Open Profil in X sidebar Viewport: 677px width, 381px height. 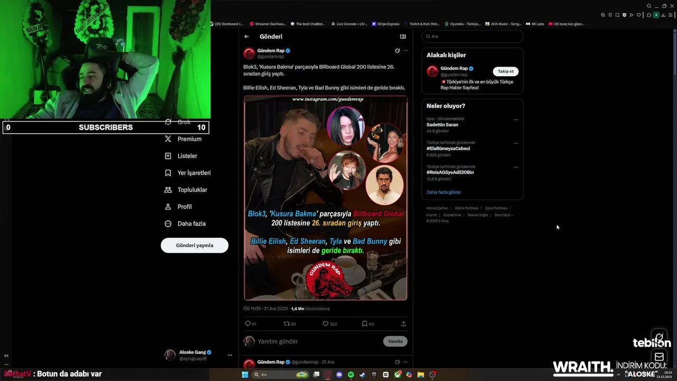178,207
